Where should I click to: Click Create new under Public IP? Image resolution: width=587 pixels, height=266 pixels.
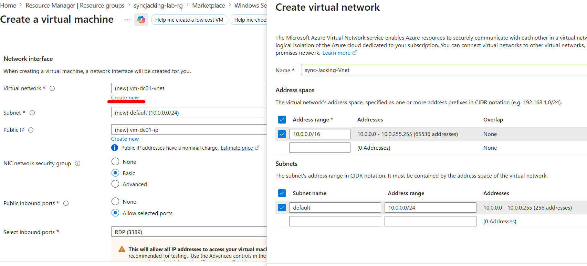tap(125, 139)
